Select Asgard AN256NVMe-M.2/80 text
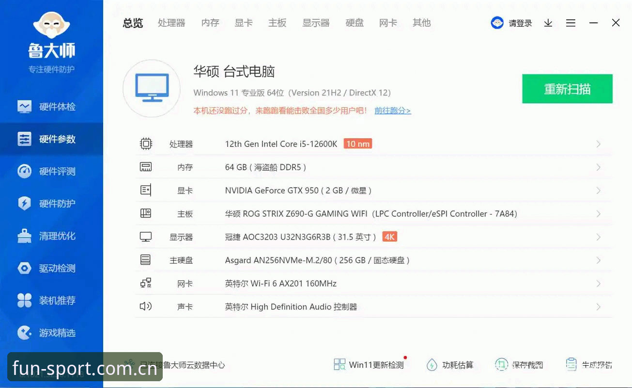 [278, 260]
